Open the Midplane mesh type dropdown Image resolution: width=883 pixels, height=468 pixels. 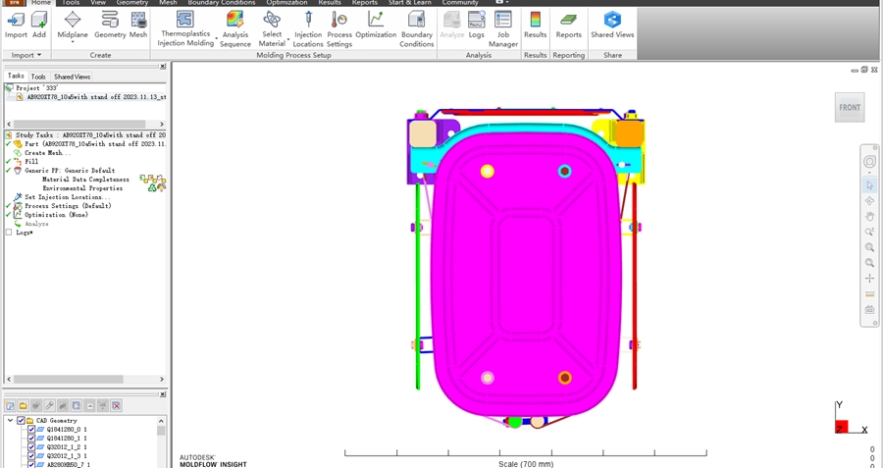click(73, 42)
